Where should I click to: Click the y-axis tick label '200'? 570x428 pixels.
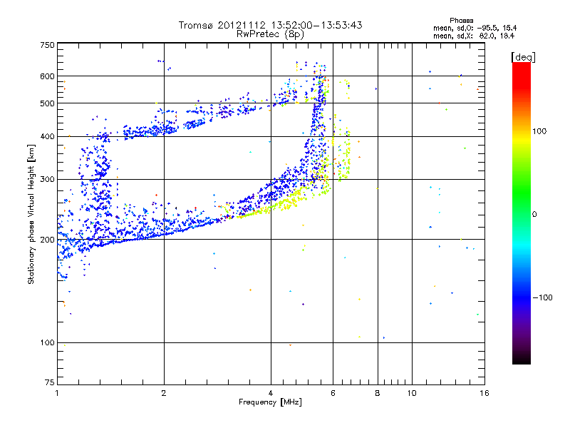[x=47, y=240]
